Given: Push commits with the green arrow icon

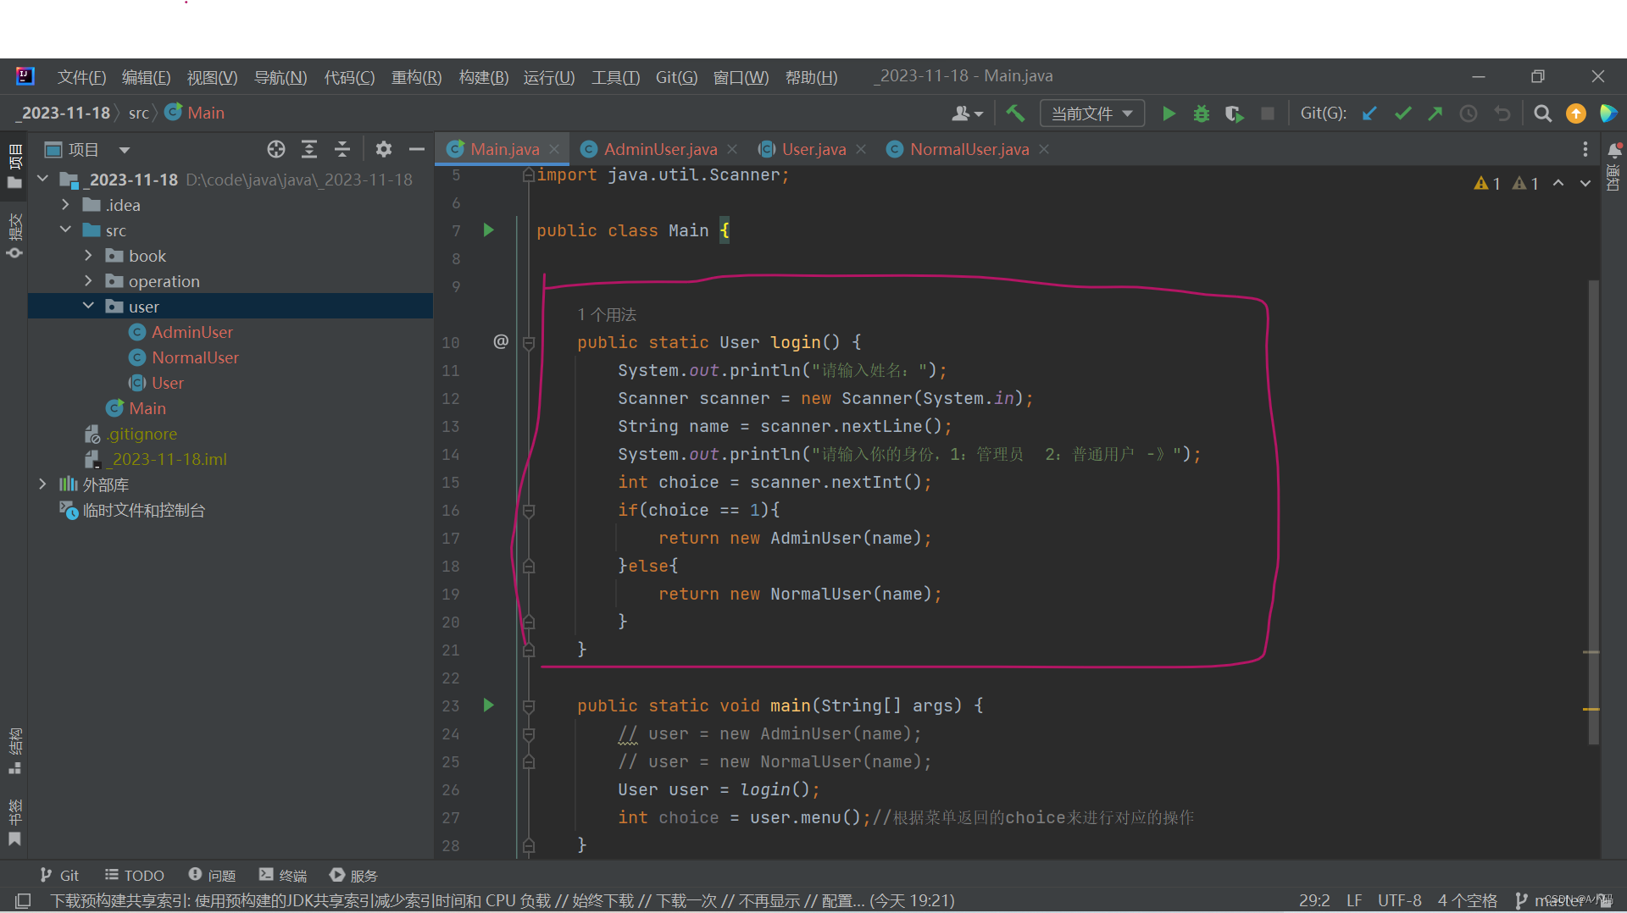Looking at the screenshot, I should [1435, 113].
